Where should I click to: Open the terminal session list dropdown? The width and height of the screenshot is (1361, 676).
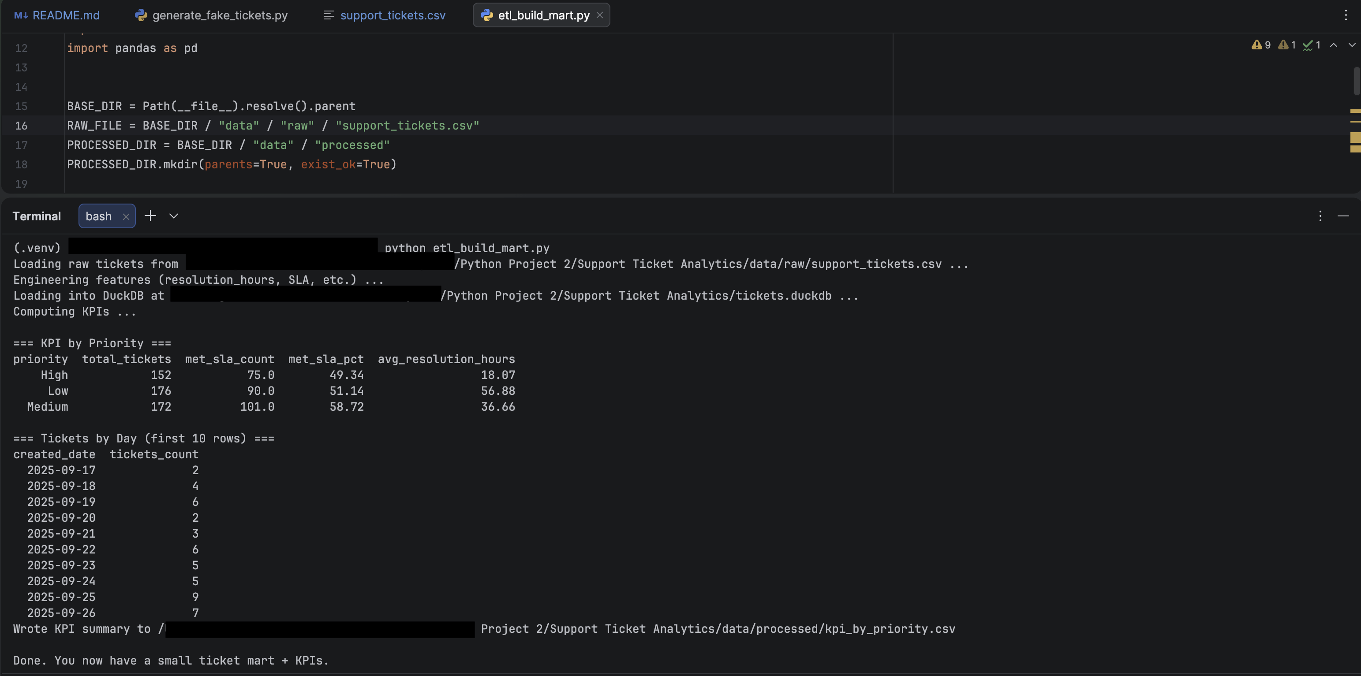point(173,215)
